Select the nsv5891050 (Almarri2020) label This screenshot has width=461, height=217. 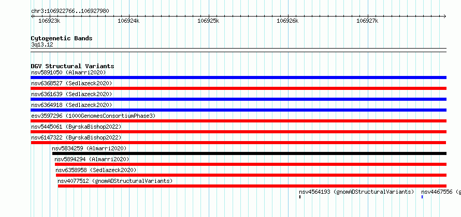(x=68, y=72)
